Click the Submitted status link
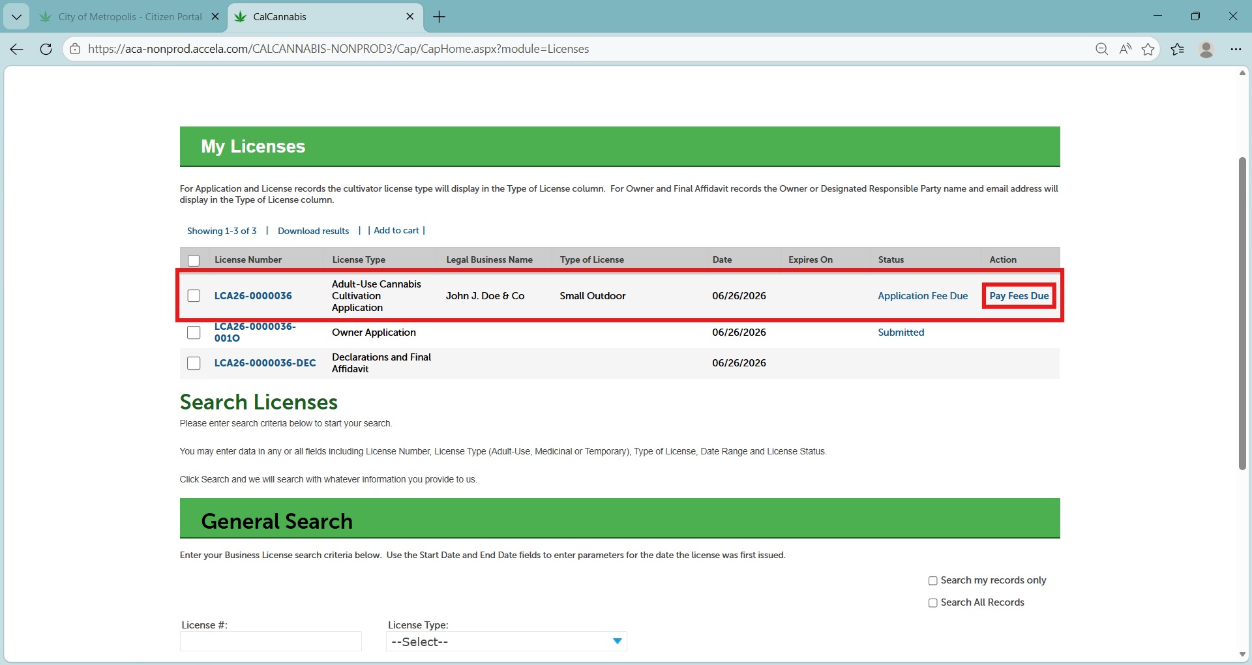The image size is (1252, 665). click(901, 332)
